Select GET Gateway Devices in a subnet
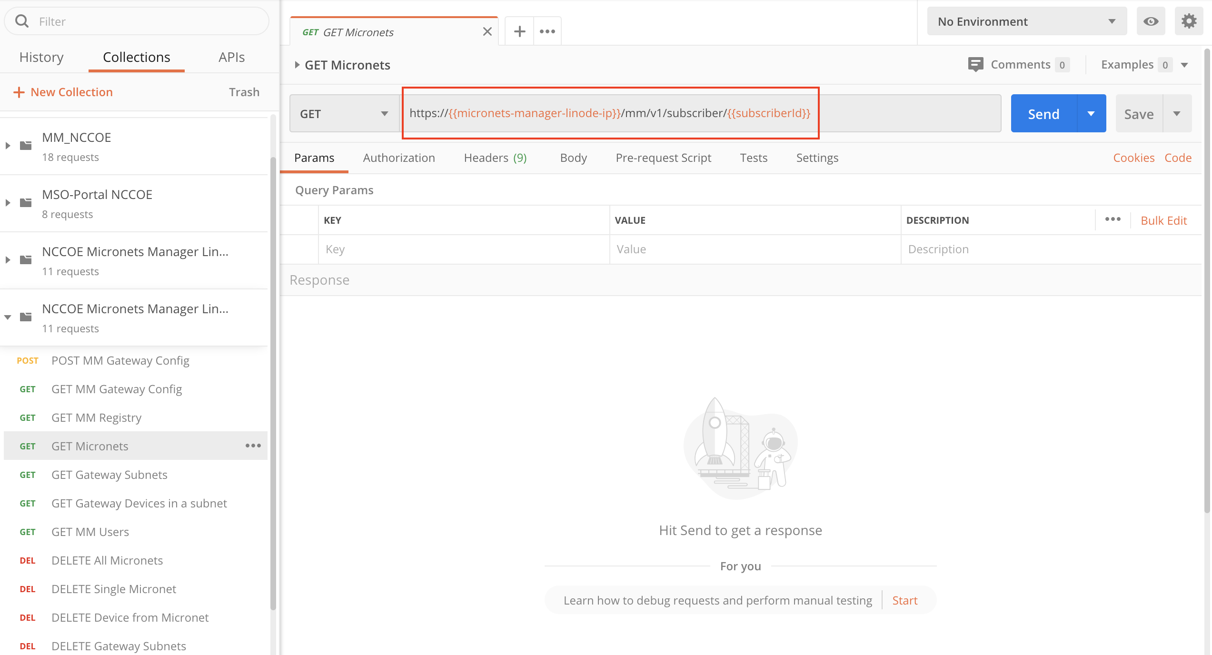The width and height of the screenshot is (1212, 655). 136,503
